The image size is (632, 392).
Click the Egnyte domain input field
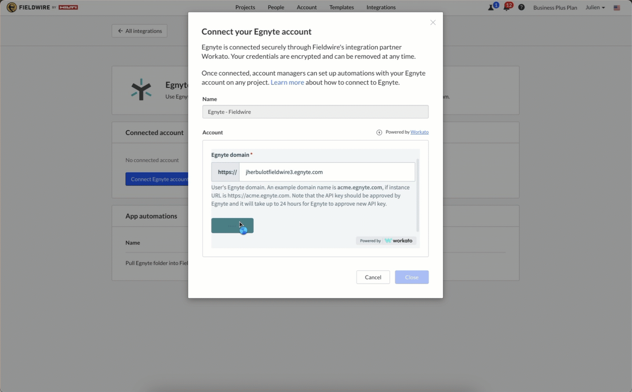327,172
